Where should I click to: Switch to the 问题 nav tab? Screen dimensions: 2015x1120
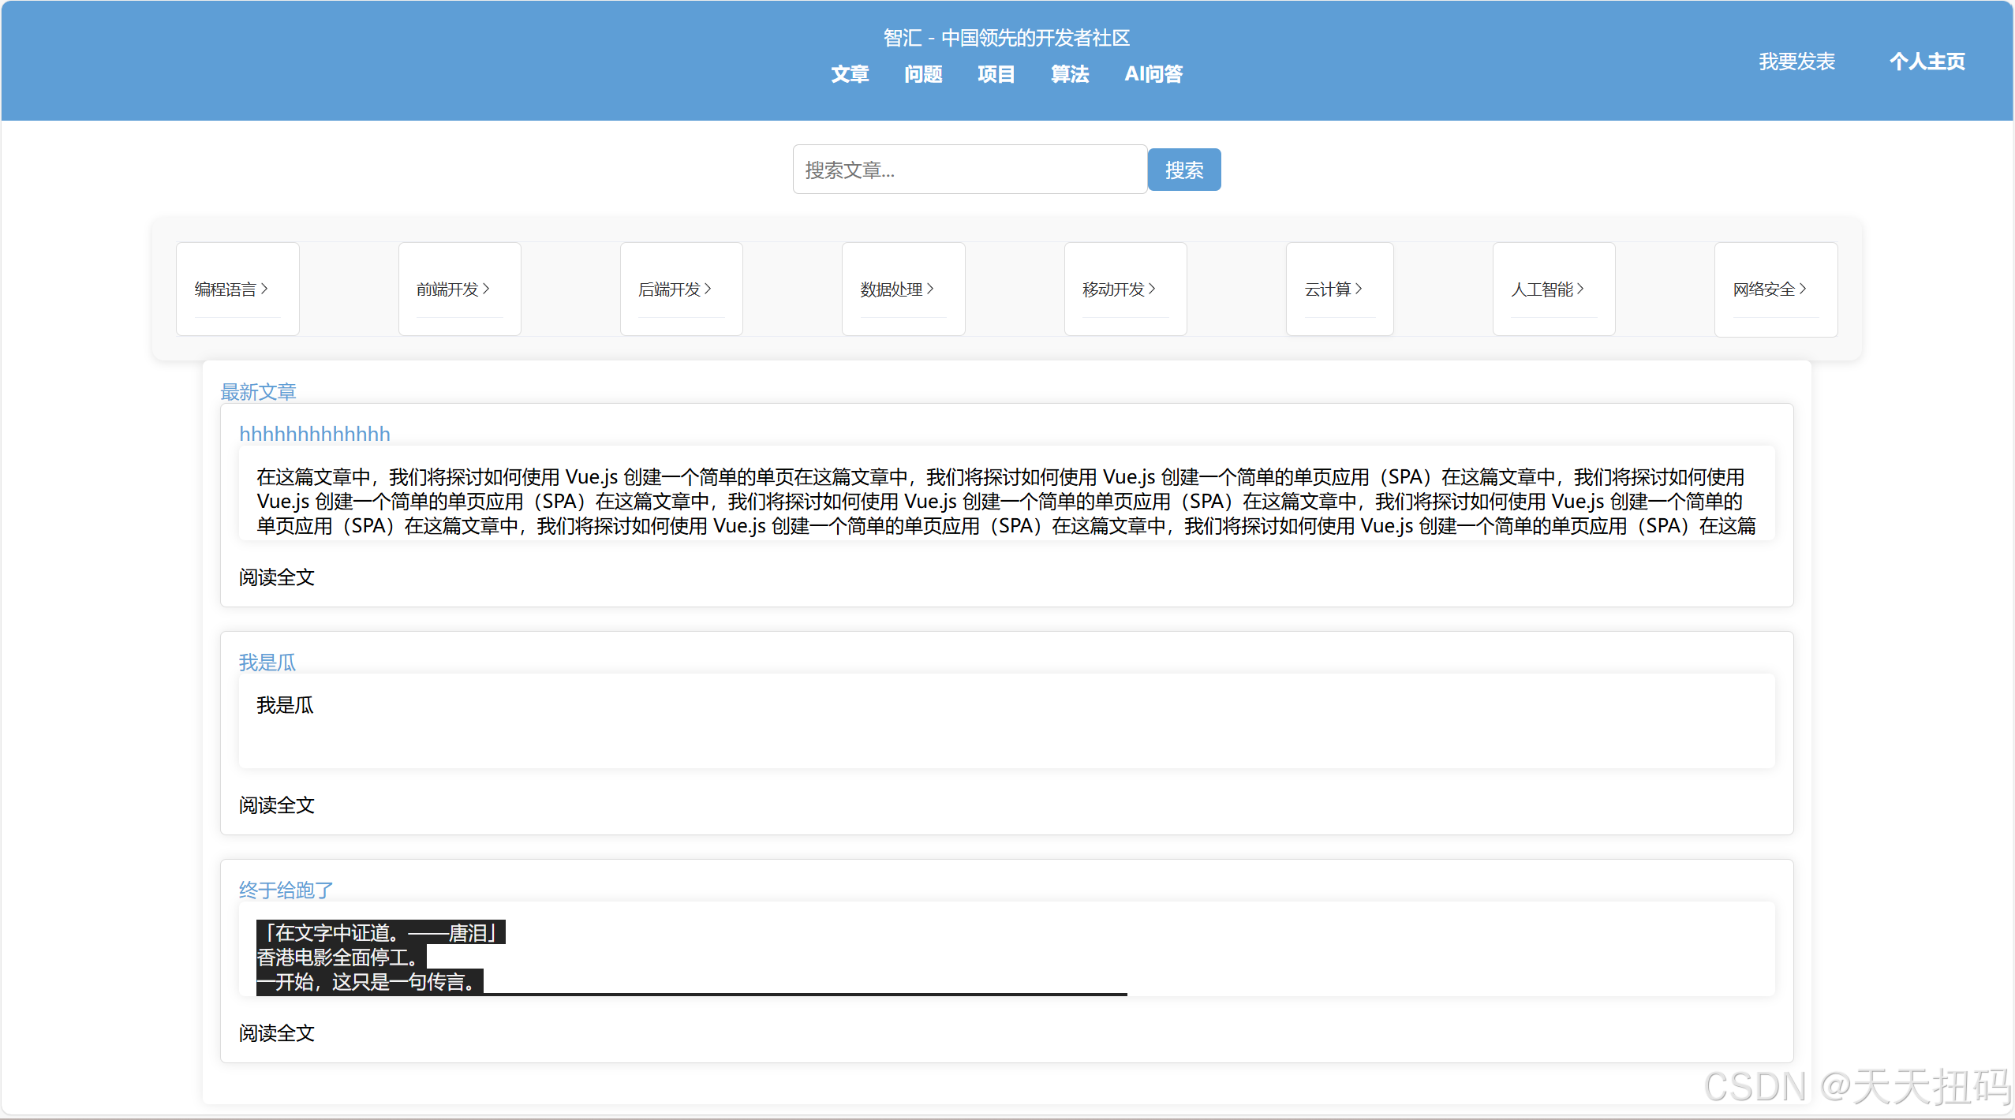click(923, 74)
